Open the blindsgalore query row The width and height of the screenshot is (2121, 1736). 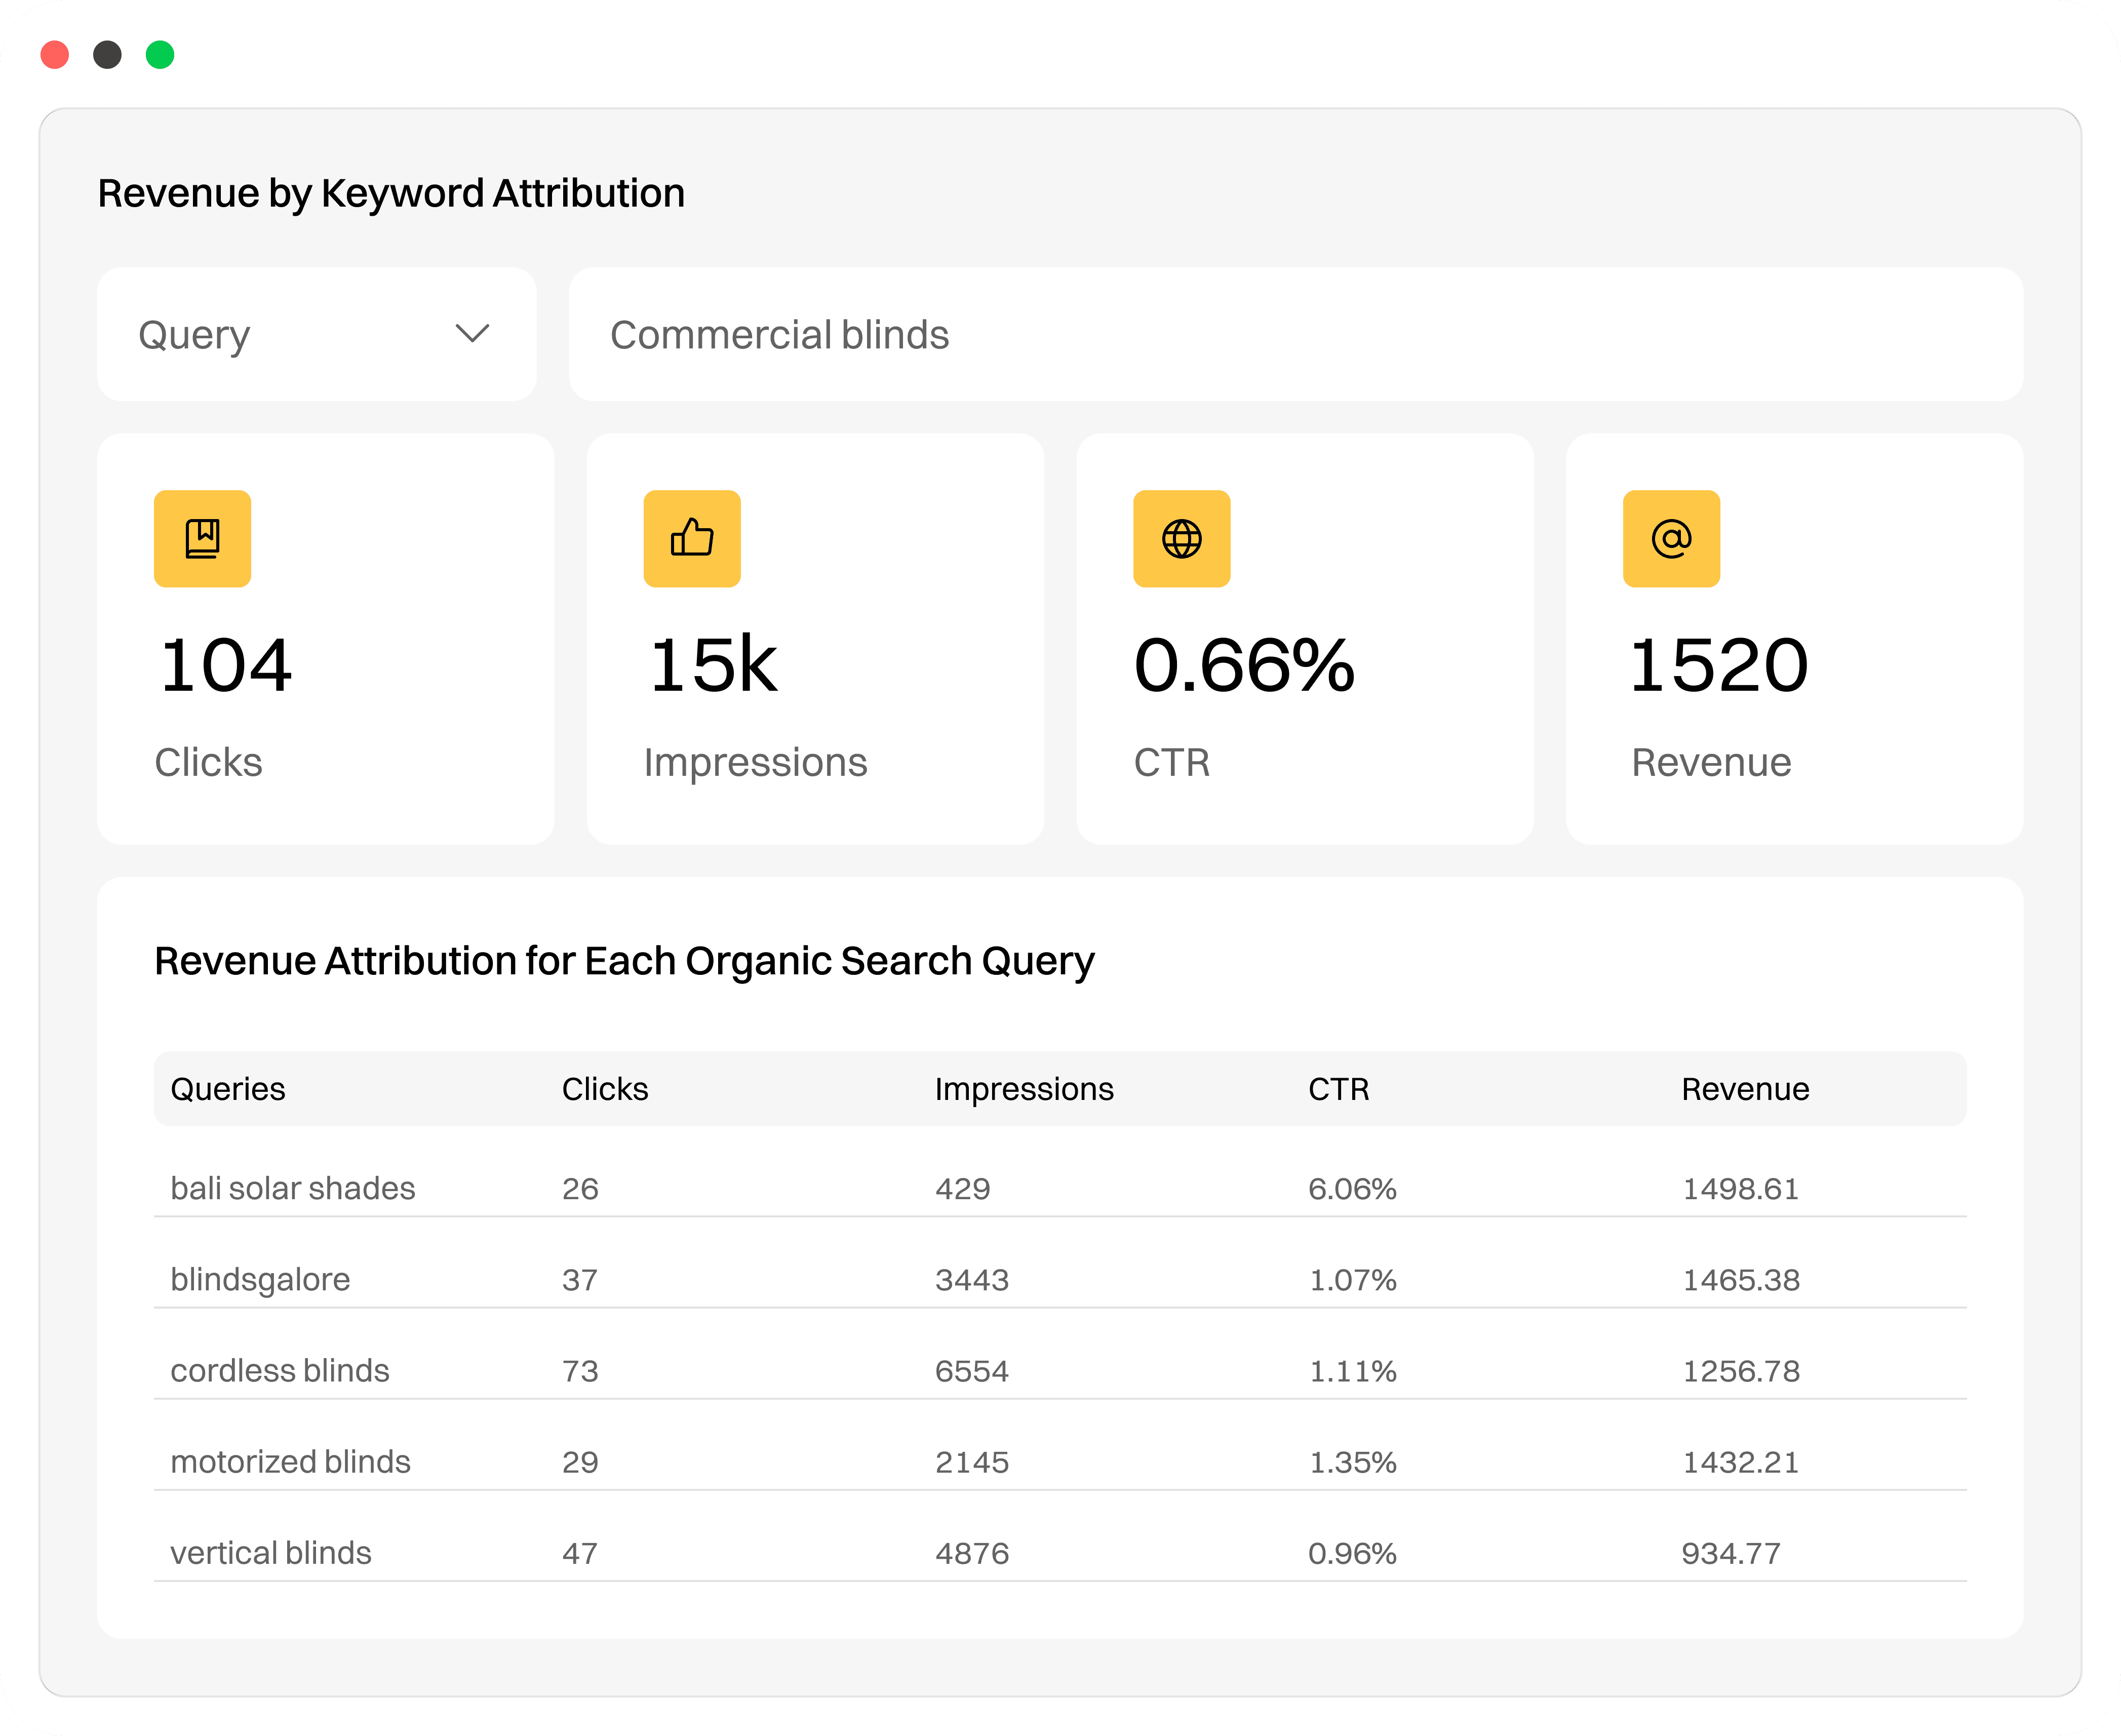click(260, 1279)
